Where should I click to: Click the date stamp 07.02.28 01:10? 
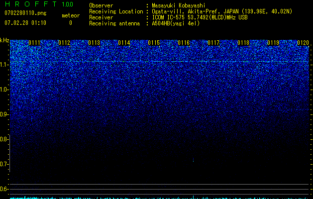tap(25, 23)
